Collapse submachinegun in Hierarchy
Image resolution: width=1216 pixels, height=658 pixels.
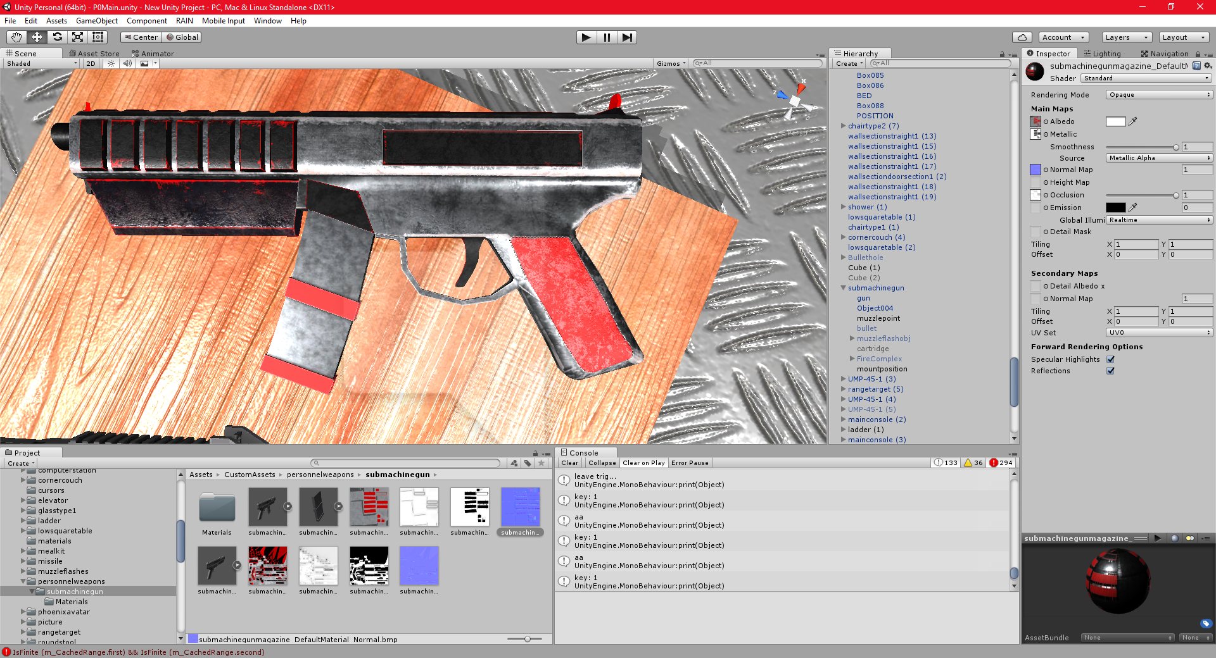pyautogui.click(x=844, y=288)
